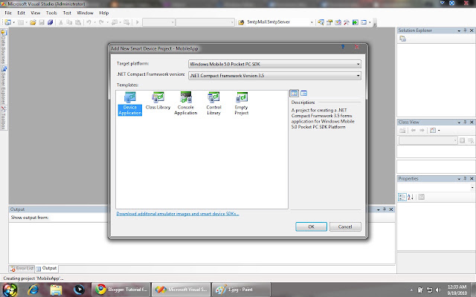
Task: Select the Control Library template
Action: click(x=213, y=104)
